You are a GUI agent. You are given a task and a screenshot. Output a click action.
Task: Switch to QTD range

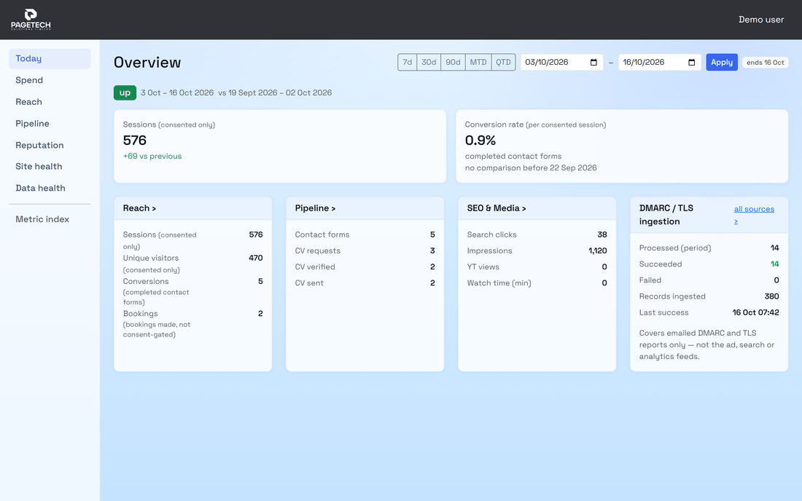[x=503, y=63]
